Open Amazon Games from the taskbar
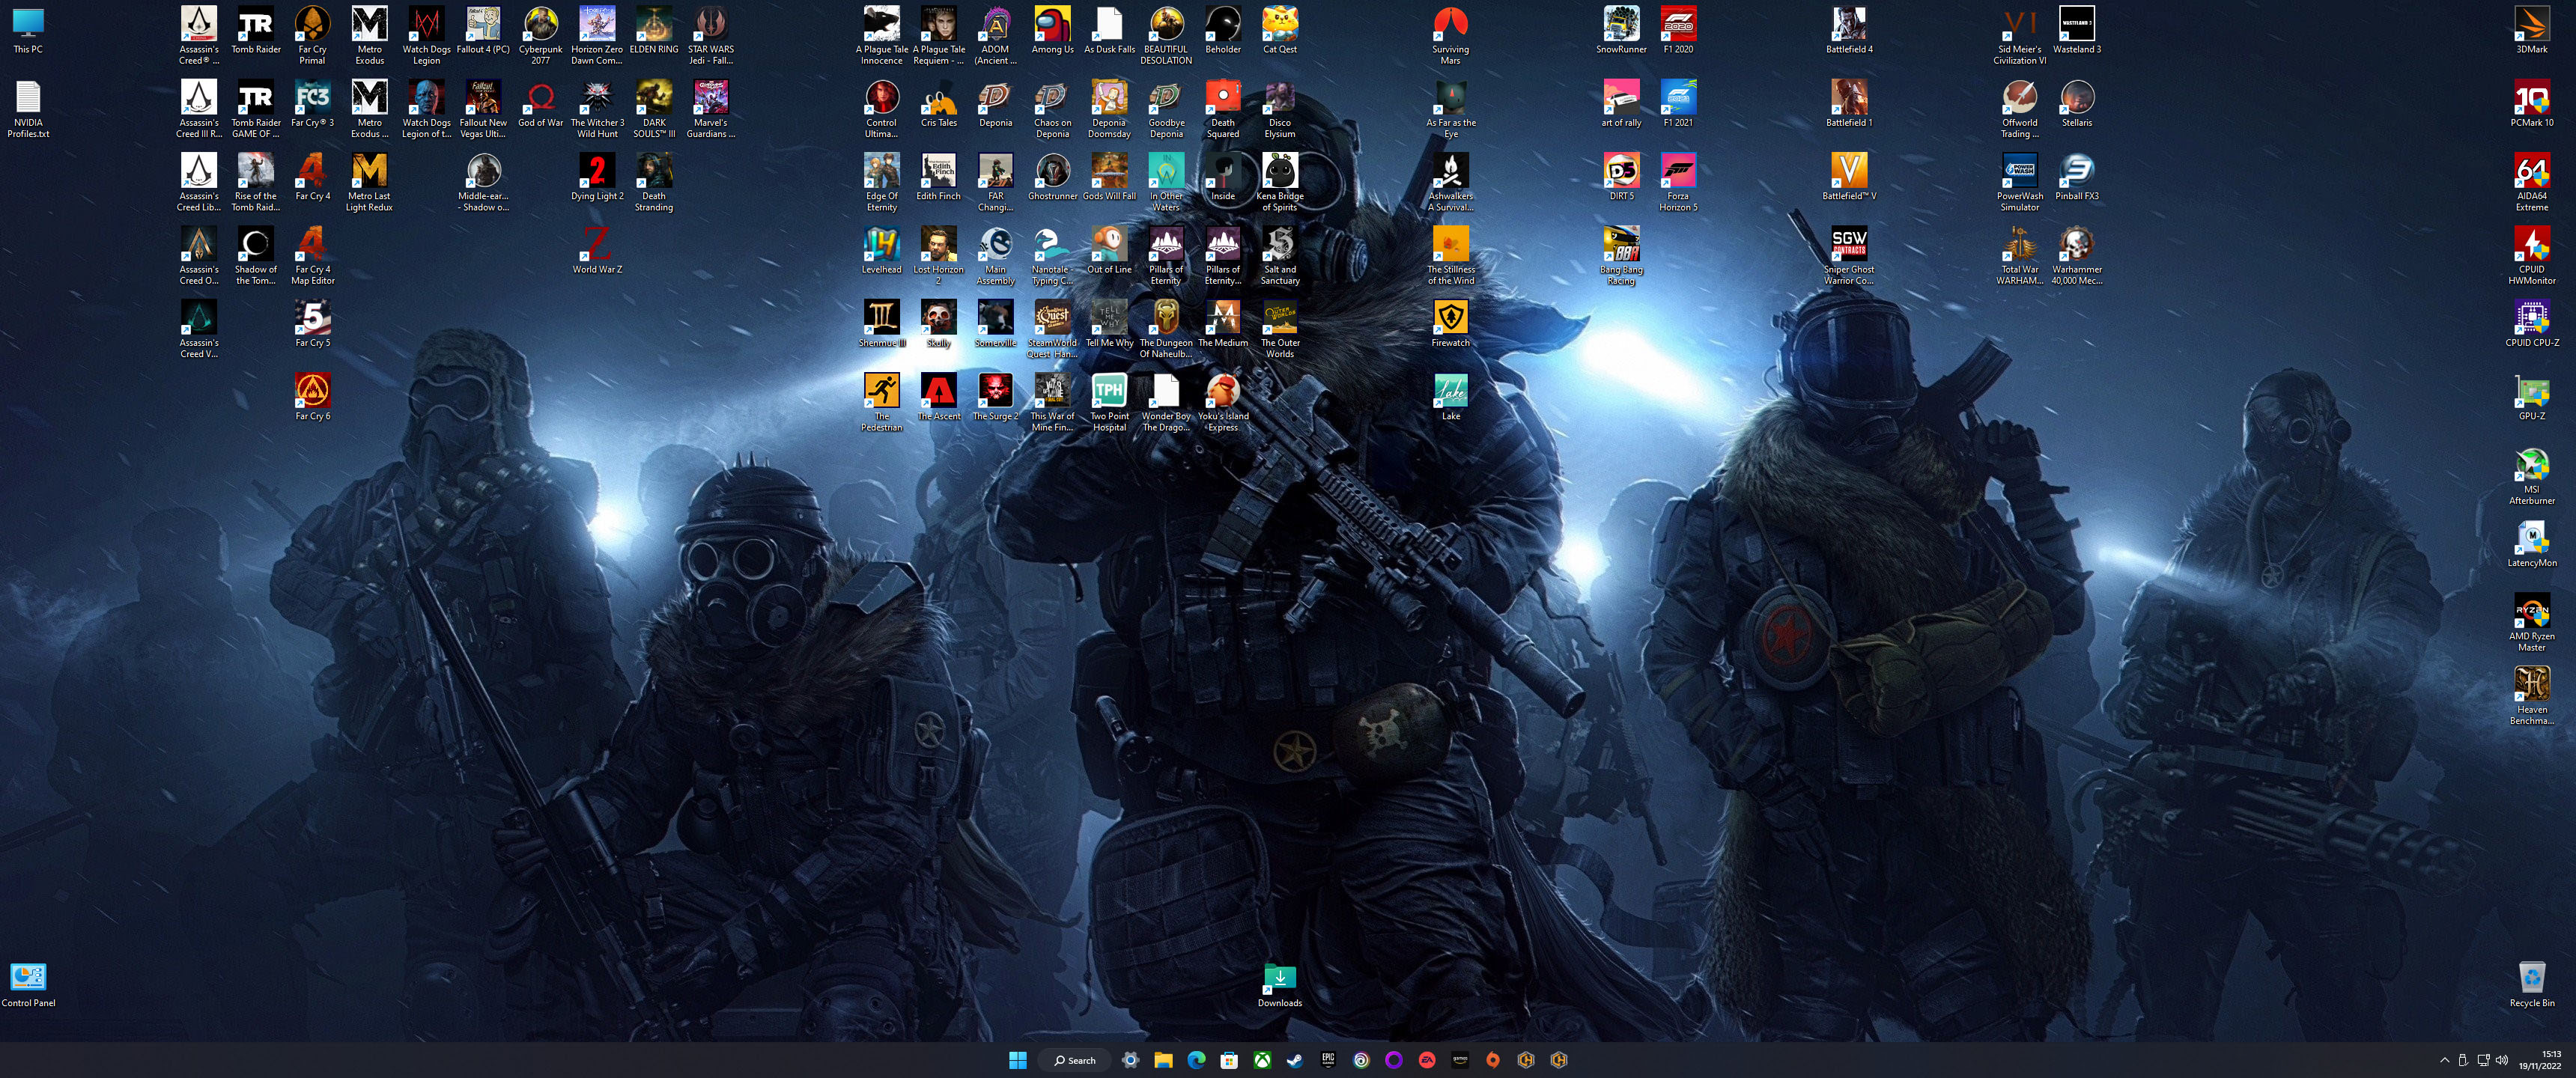This screenshot has width=2576, height=1078. point(1460,1060)
